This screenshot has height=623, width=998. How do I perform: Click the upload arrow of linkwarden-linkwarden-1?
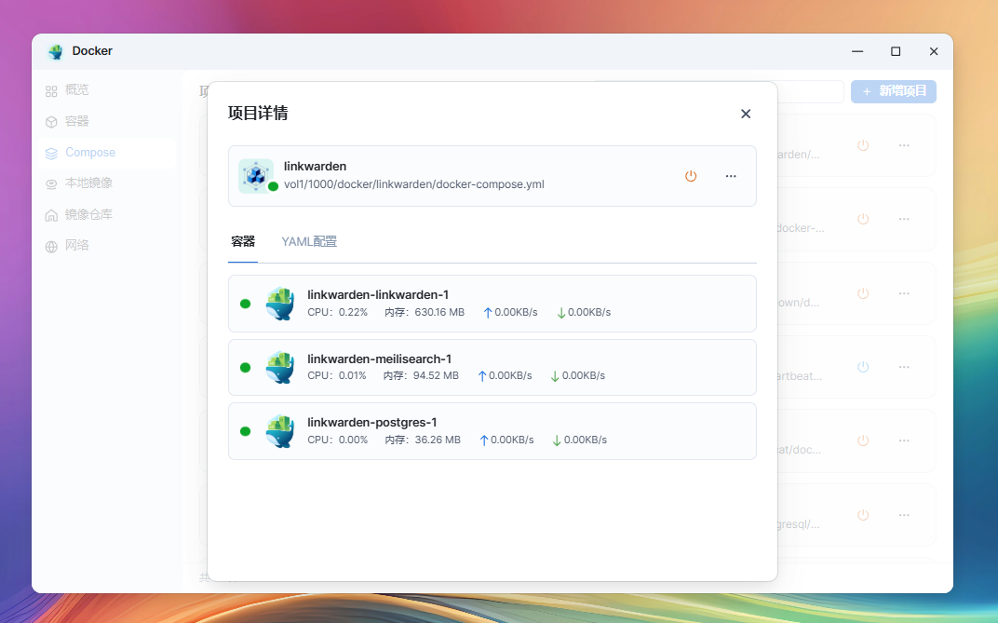pos(488,313)
